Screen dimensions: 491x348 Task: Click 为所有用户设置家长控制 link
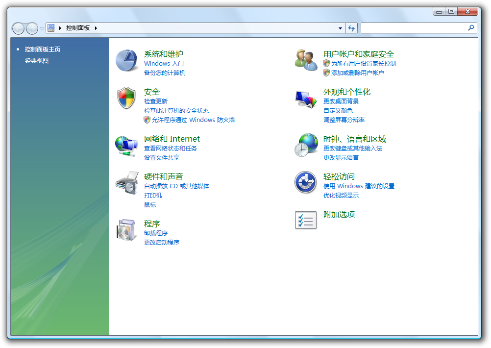[364, 63]
